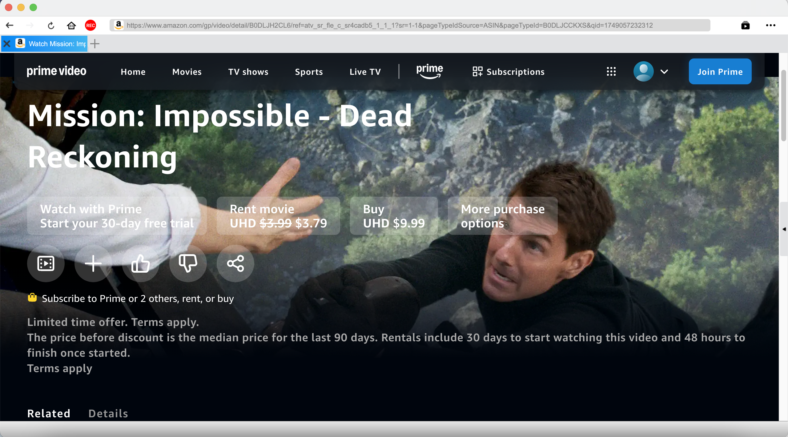Expand the side panel arrow handle
The height and width of the screenshot is (437, 788).
tap(784, 229)
